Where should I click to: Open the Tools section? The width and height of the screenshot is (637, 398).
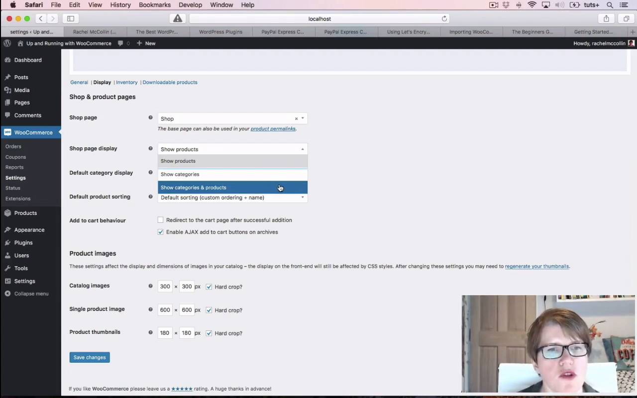[21, 268]
